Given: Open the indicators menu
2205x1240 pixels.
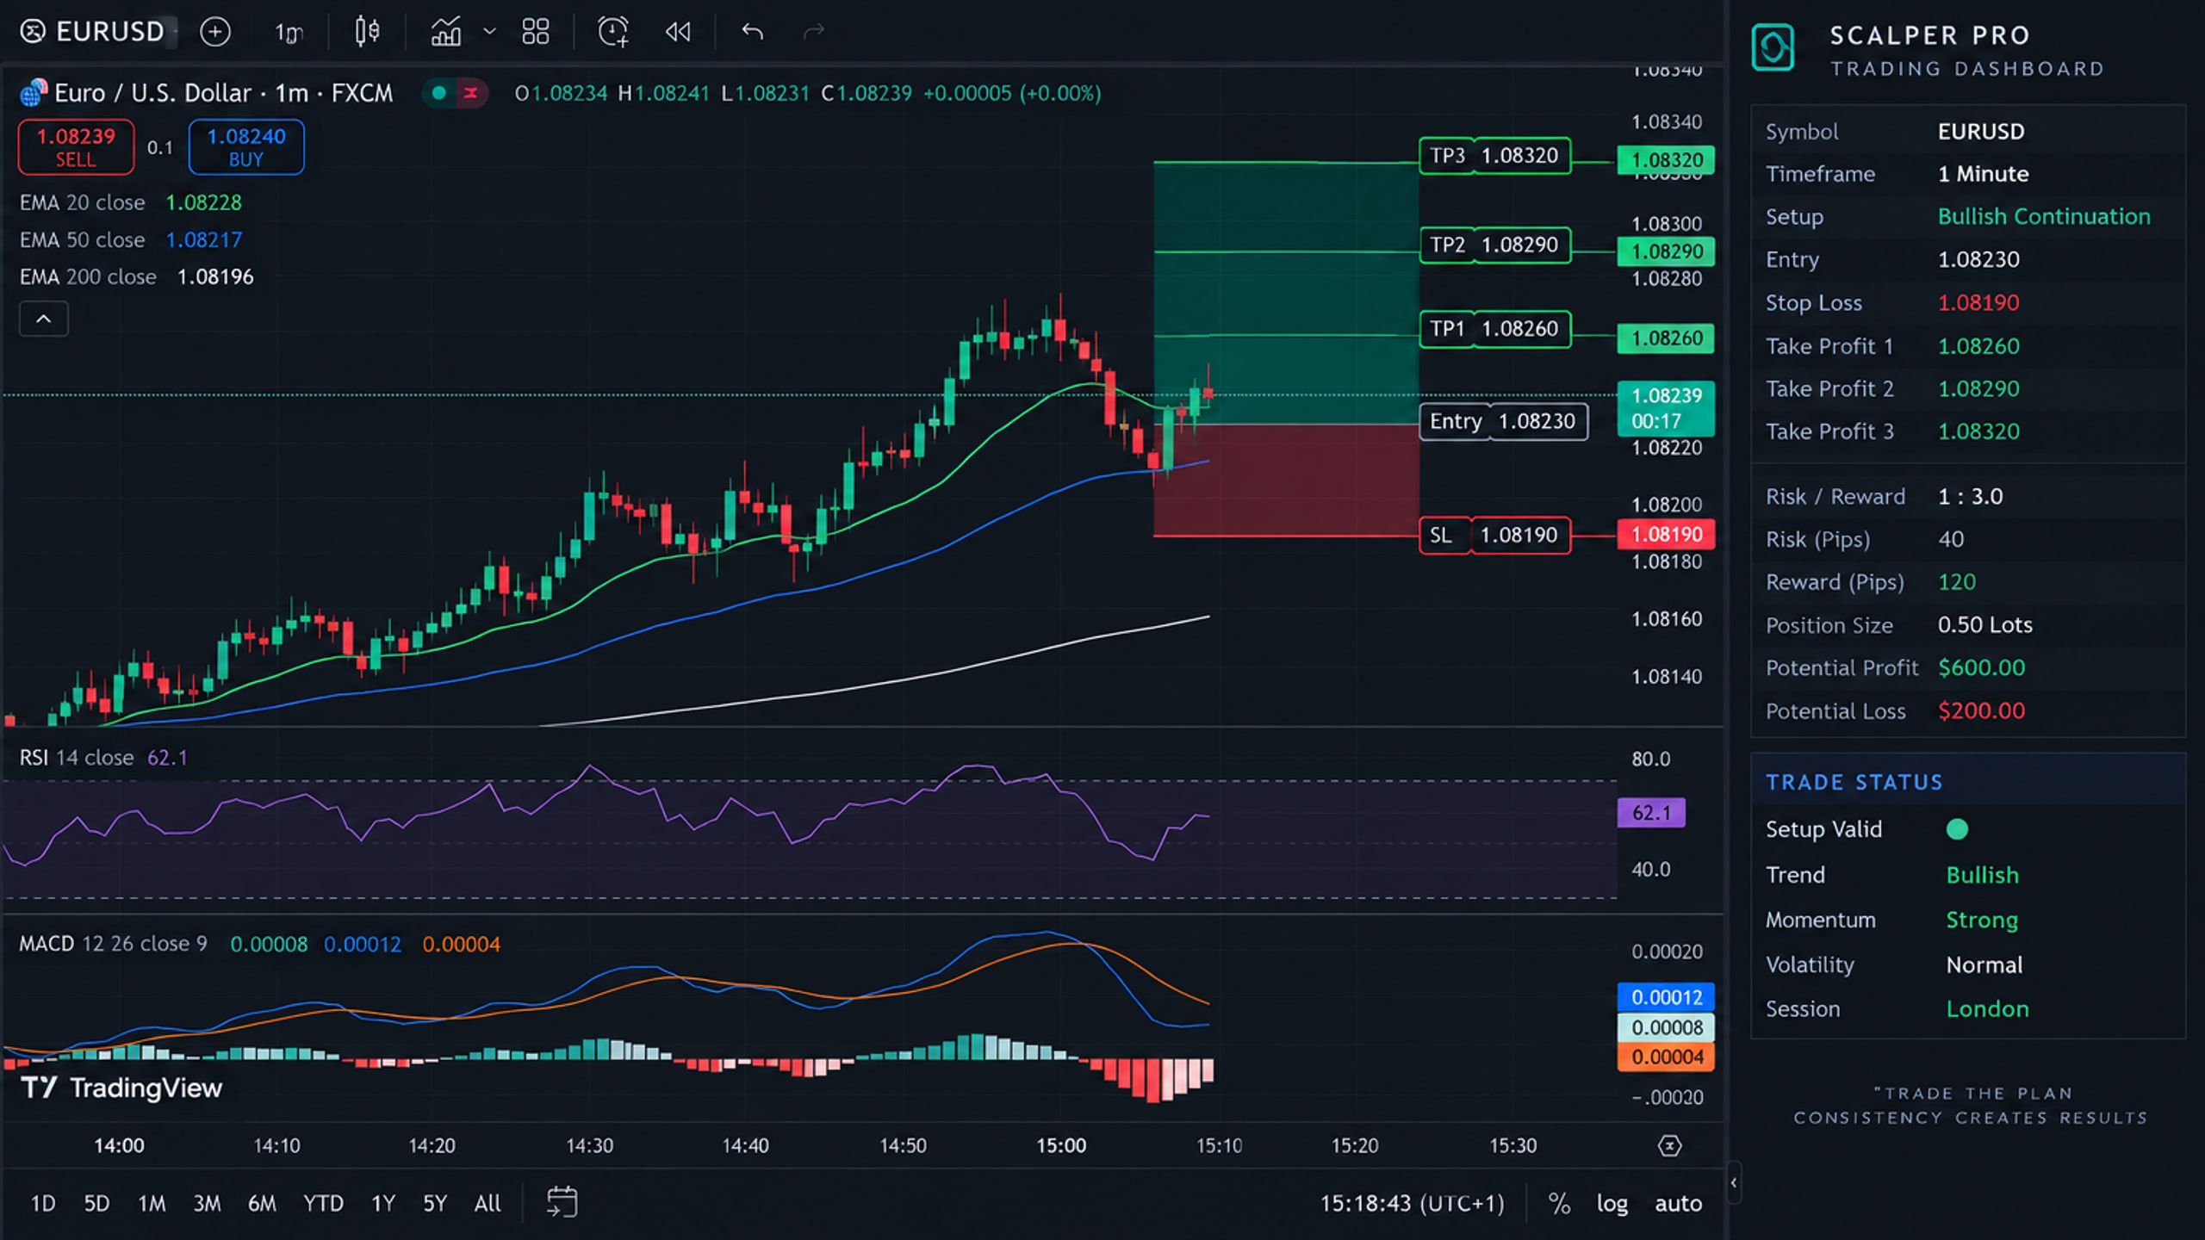Looking at the screenshot, I should (x=446, y=32).
